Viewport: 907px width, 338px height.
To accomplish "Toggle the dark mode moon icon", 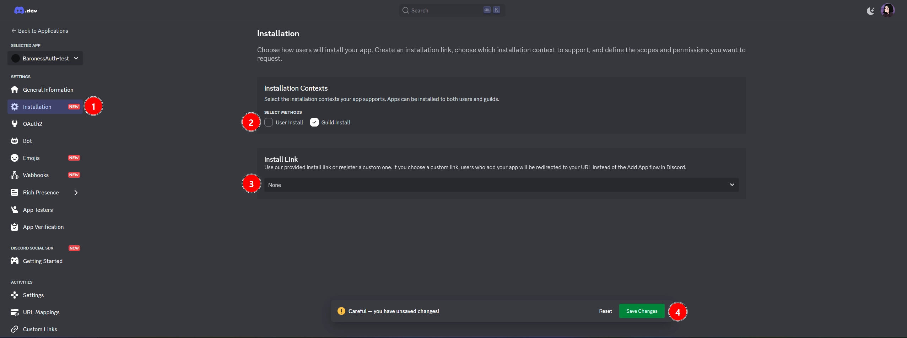I will [870, 11].
